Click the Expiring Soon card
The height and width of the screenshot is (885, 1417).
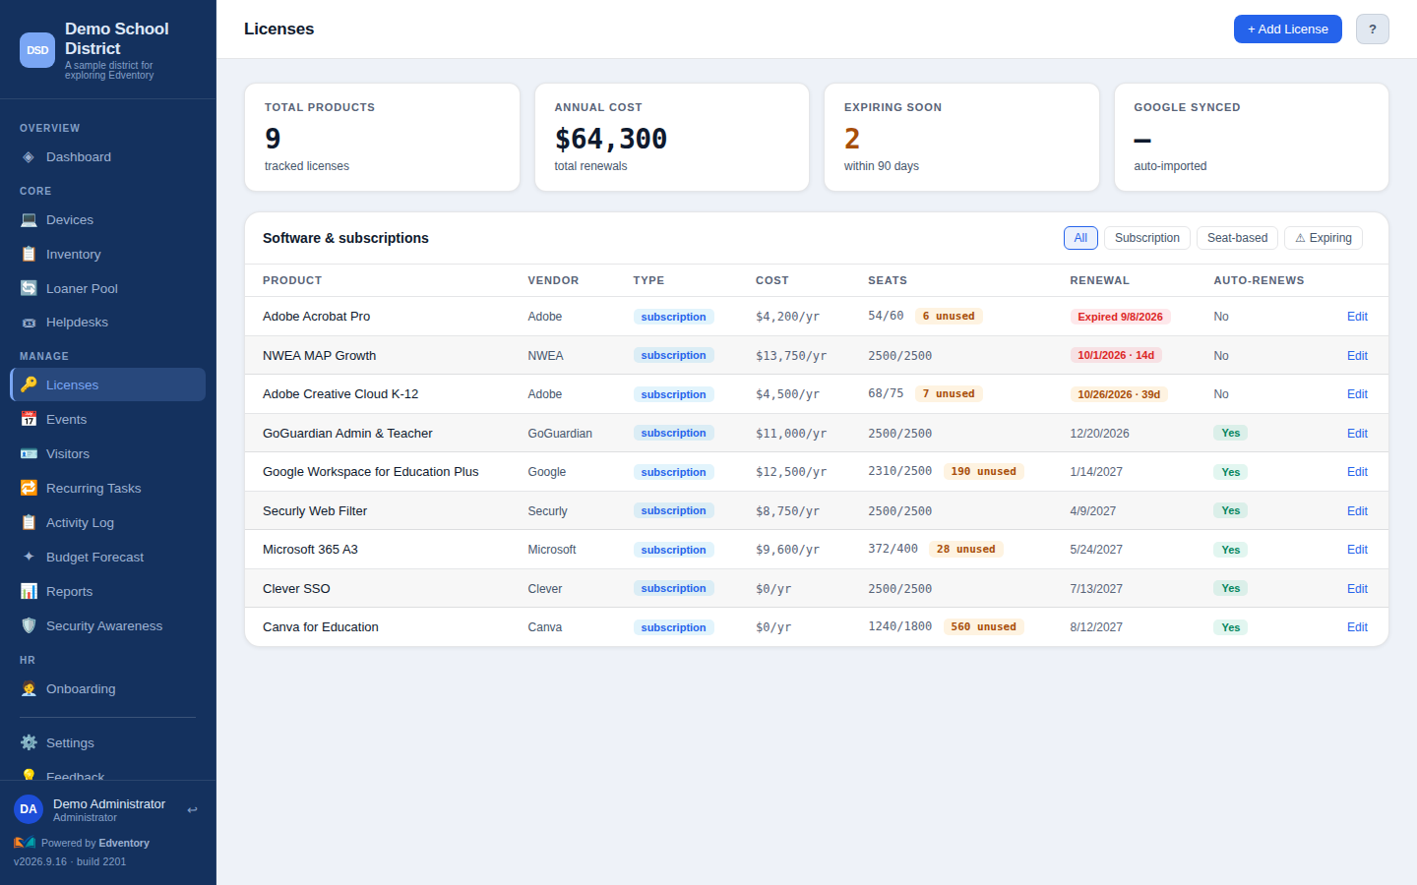961,137
